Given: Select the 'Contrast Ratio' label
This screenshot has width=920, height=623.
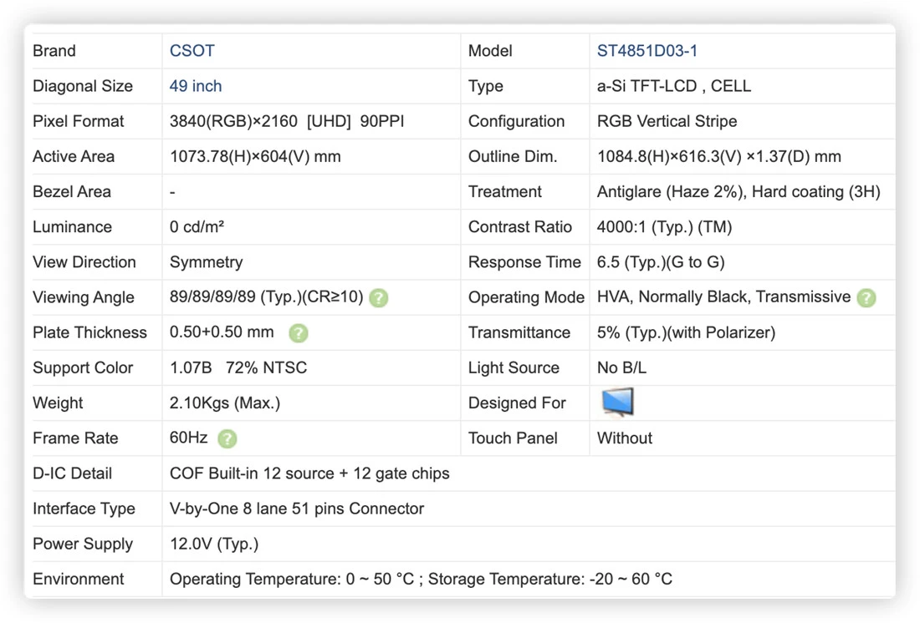Looking at the screenshot, I should click(x=520, y=227).
